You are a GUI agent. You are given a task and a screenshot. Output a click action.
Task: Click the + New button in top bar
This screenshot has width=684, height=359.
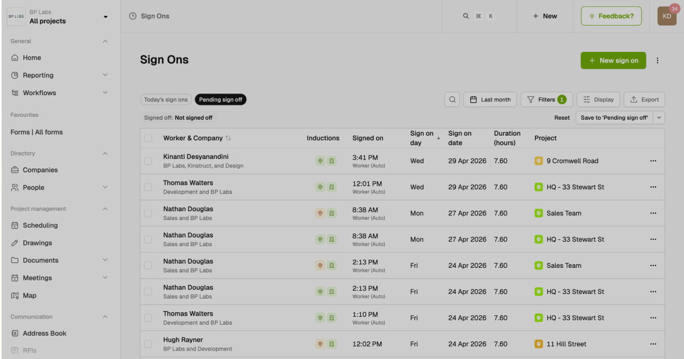[x=545, y=16]
